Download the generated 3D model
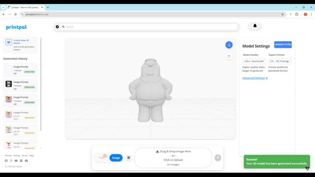Screen dimensions: 315x177 click(229, 45)
